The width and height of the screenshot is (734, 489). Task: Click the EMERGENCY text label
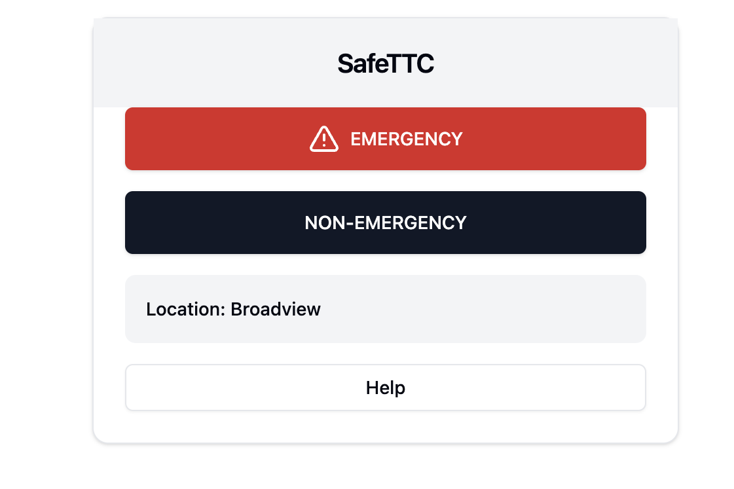click(x=407, y=139)
